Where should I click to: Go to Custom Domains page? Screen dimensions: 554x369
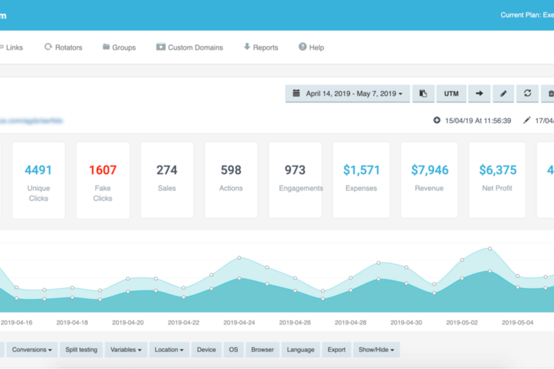(x=190, y=47)
